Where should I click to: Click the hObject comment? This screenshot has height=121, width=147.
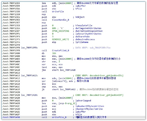[x=80, y=17]
